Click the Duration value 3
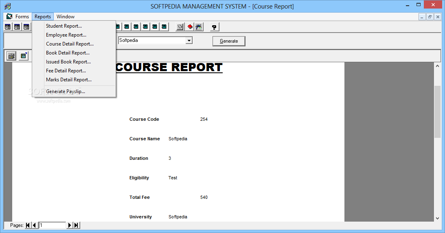Viewport: 445px width, 233px height. (x=170, y=159)
